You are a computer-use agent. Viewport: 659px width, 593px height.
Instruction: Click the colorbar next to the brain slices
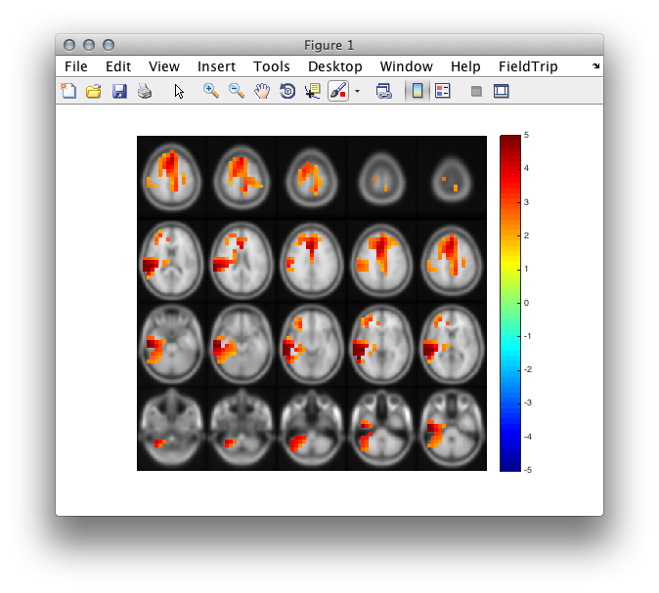tap(510, 303)
